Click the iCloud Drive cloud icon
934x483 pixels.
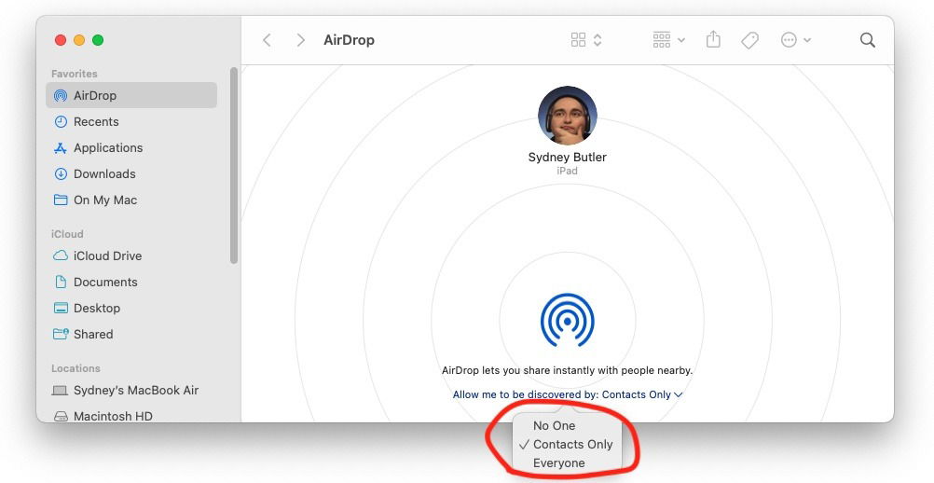[61, 255]
